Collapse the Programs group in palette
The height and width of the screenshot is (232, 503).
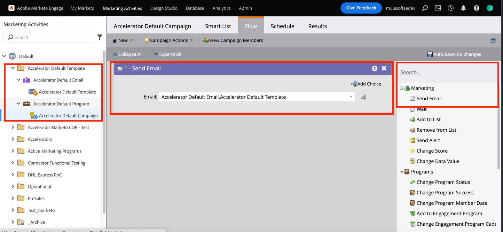(402, 172)
